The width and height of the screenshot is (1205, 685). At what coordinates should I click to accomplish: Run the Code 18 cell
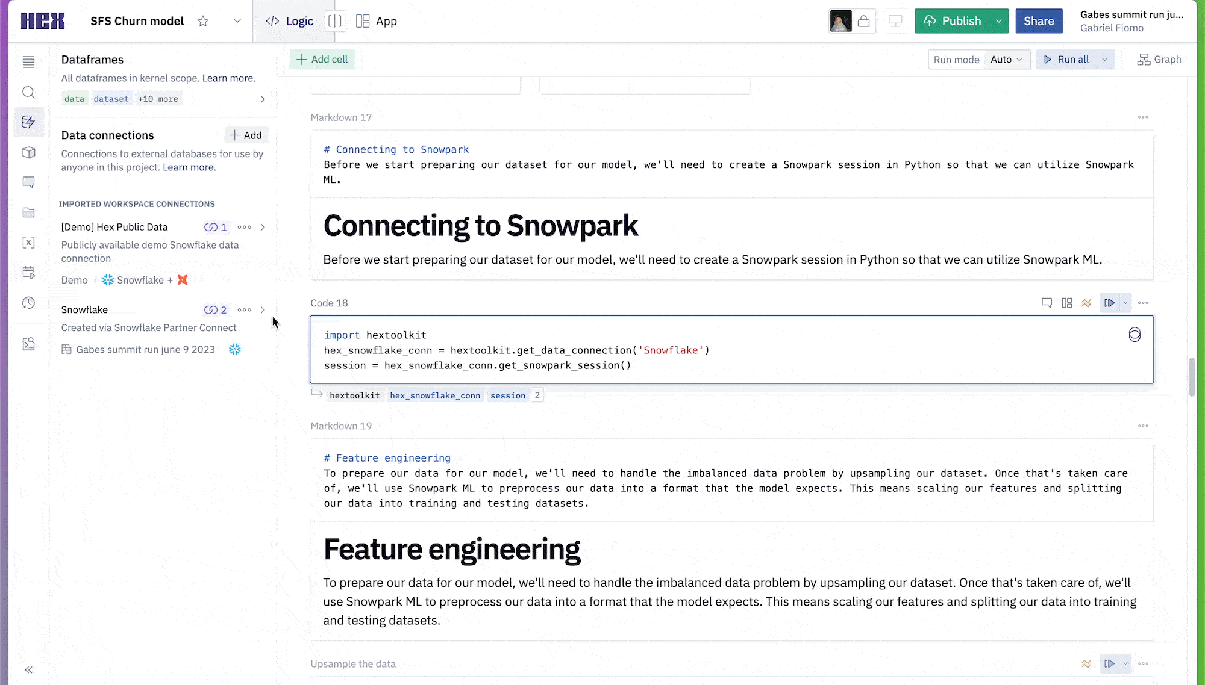1109,303
